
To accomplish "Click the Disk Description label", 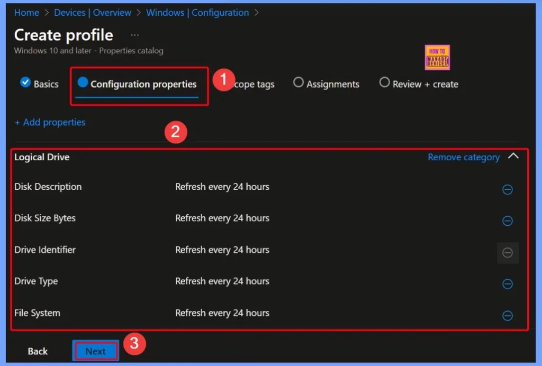I will (48, 187).
